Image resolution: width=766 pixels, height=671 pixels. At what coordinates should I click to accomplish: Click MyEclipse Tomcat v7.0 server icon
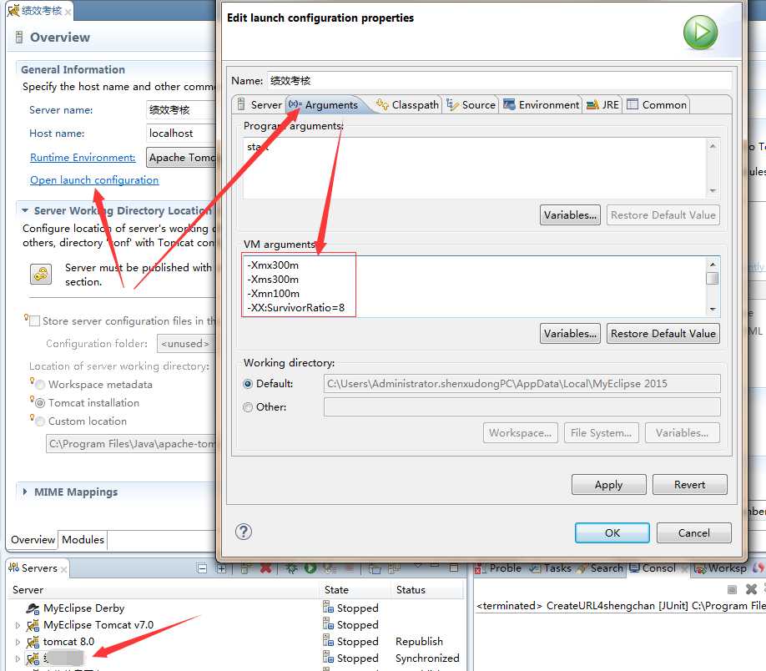click(33, 625)
